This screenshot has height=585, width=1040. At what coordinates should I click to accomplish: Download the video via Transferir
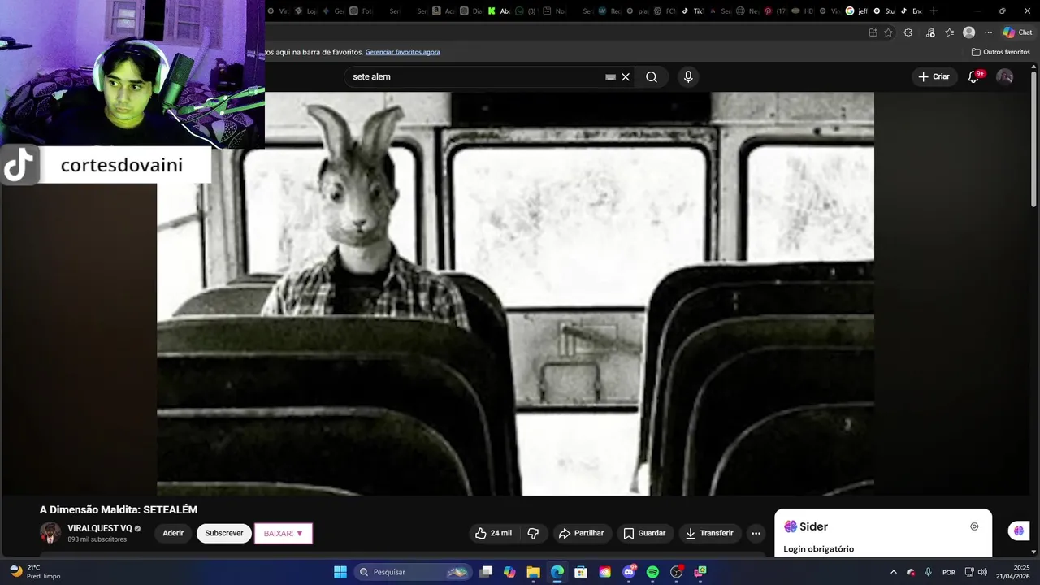tap(709, 533)
